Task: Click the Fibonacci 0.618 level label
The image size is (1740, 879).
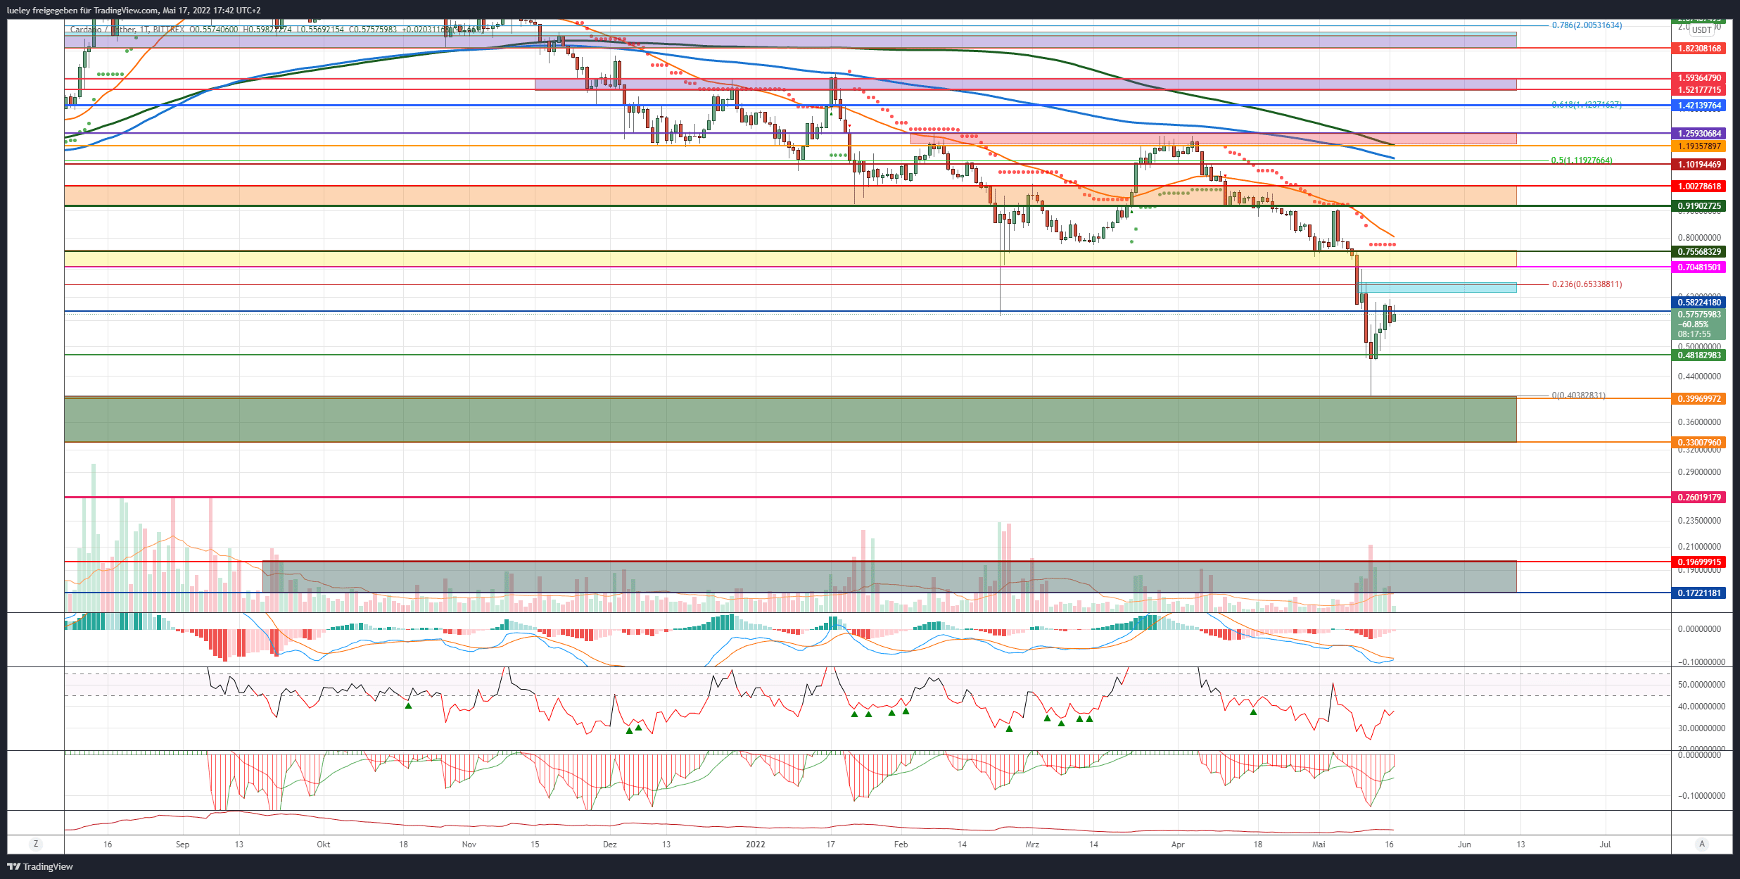Action: coord(1587,105)
